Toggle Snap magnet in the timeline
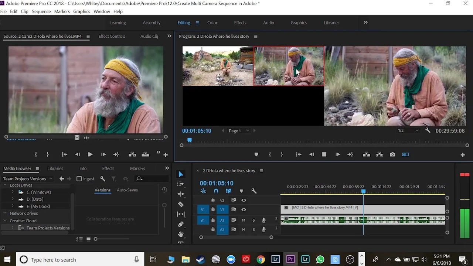The height and width of the screenshot is (266, 473). tap(216, 191)
